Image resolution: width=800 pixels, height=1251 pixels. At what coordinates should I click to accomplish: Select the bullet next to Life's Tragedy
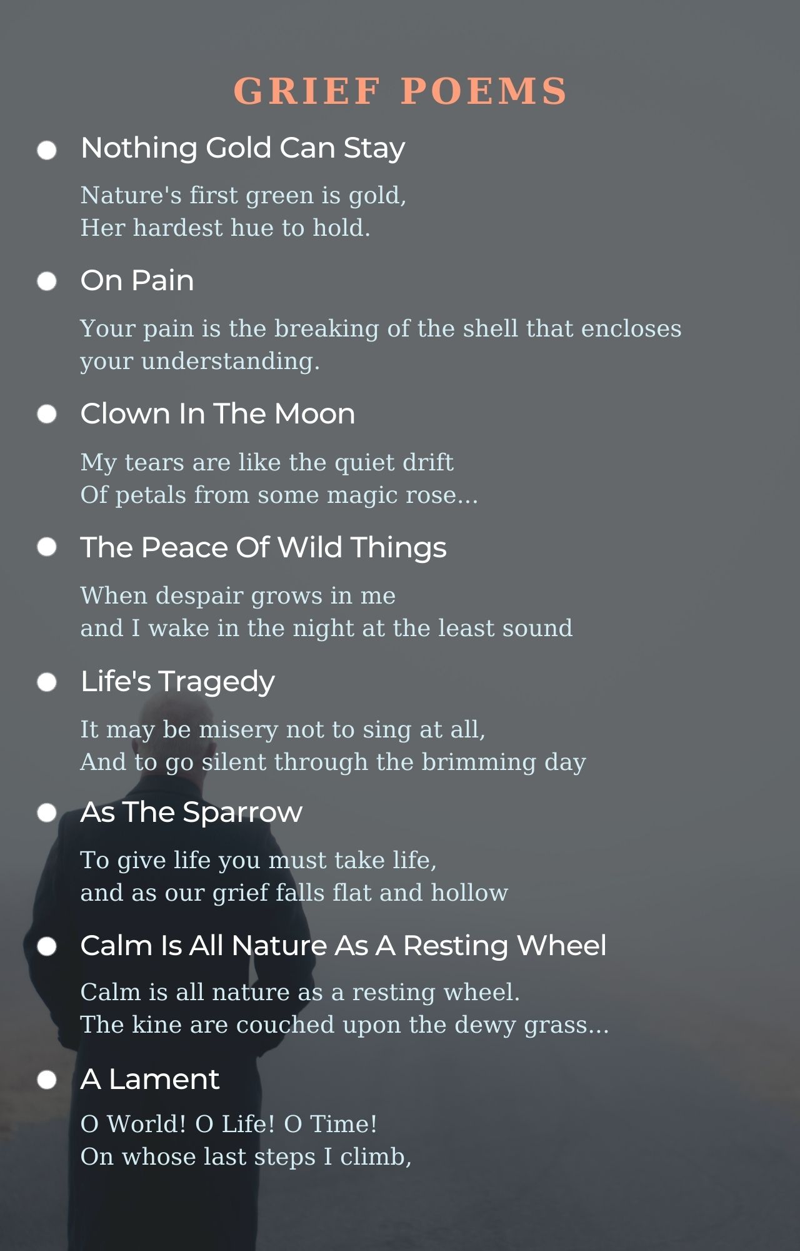pos(47,682)
